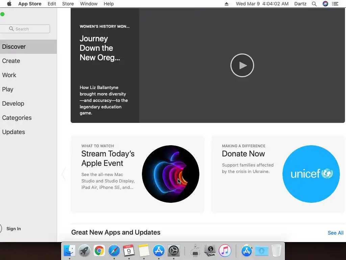Image resolution: width=346 pixels, height=260 pixels.
Task: Open the Downloads folder in Dock
Action: click(x=262, y=251)
